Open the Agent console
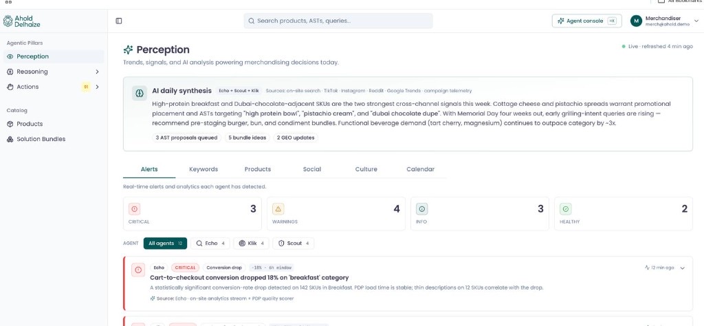Viewport: 704px width, 326px height. click(x=587, y=21)
